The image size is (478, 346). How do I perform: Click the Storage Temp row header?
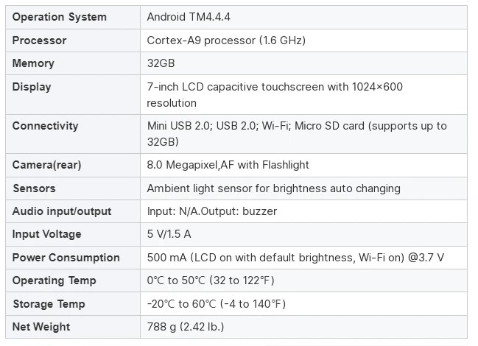pyautogui.click(x=49, y=304)
